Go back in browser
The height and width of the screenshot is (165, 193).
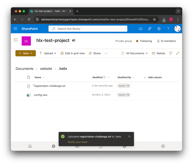tap(15, 19)
